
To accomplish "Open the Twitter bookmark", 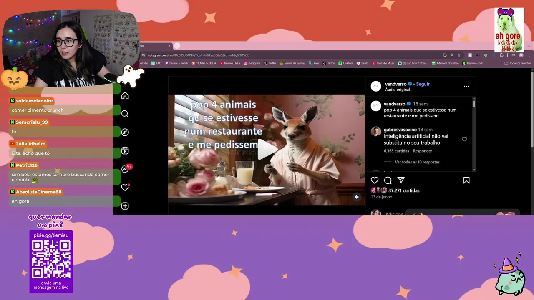I will 270,63.
